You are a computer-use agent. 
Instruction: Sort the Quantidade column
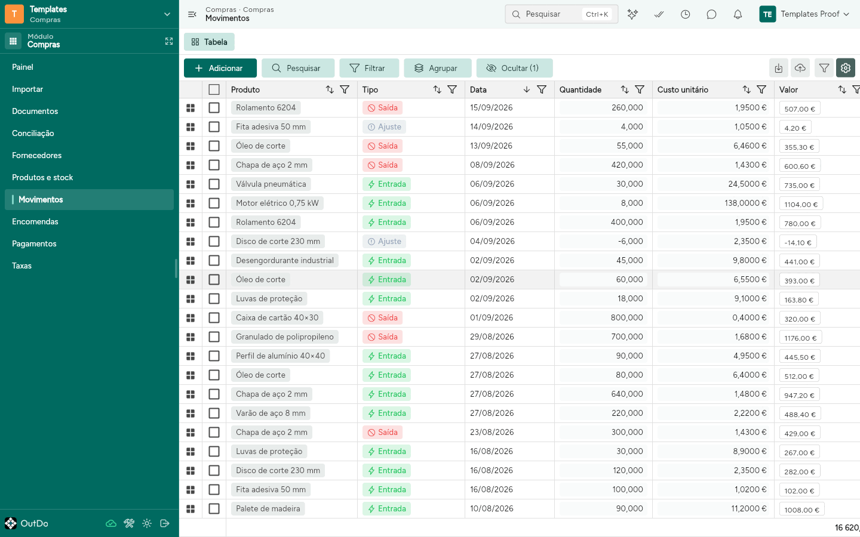coord(625,89)
